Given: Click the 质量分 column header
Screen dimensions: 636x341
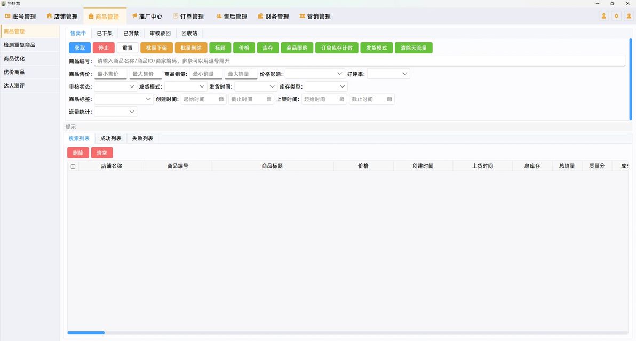Looking at the screenshot, I should [x=597, y=166].
